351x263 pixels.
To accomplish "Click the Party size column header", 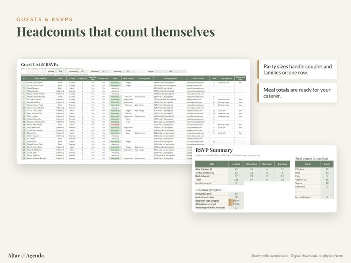I will [x=82, y=79].
